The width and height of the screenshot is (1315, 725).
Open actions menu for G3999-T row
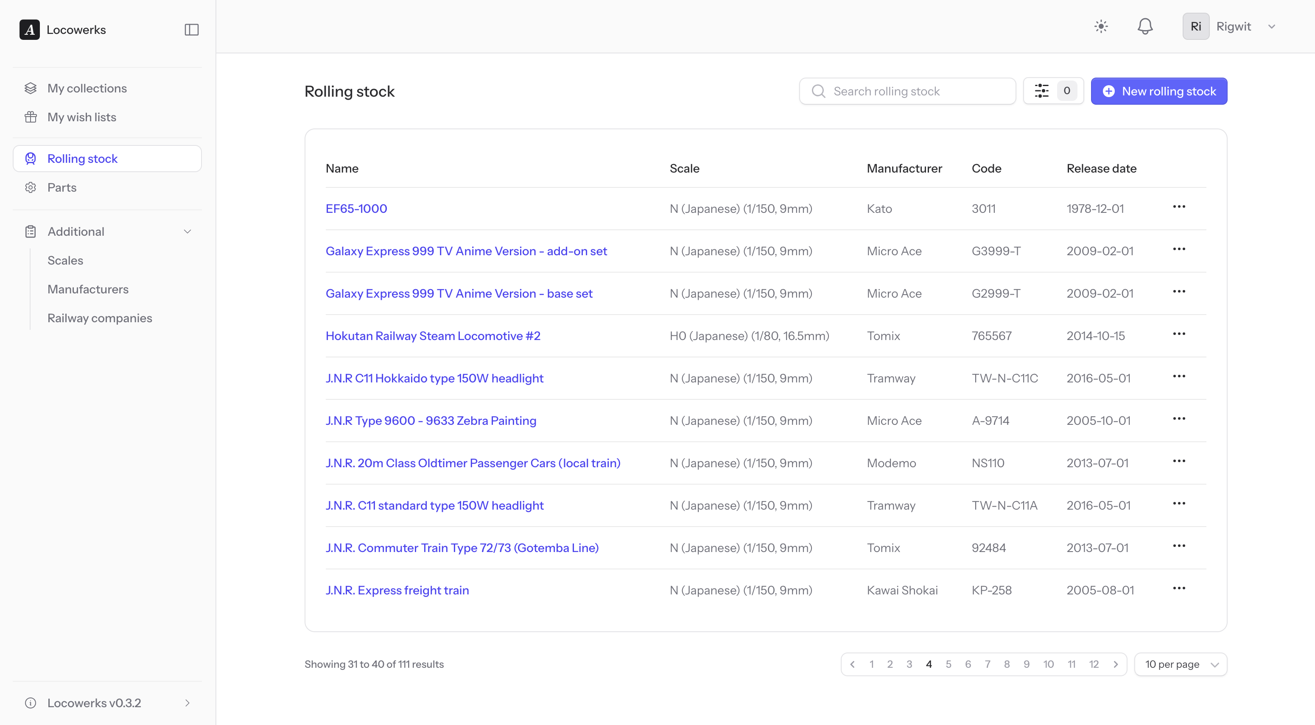pyautogui.click(x=1179, y=249)
